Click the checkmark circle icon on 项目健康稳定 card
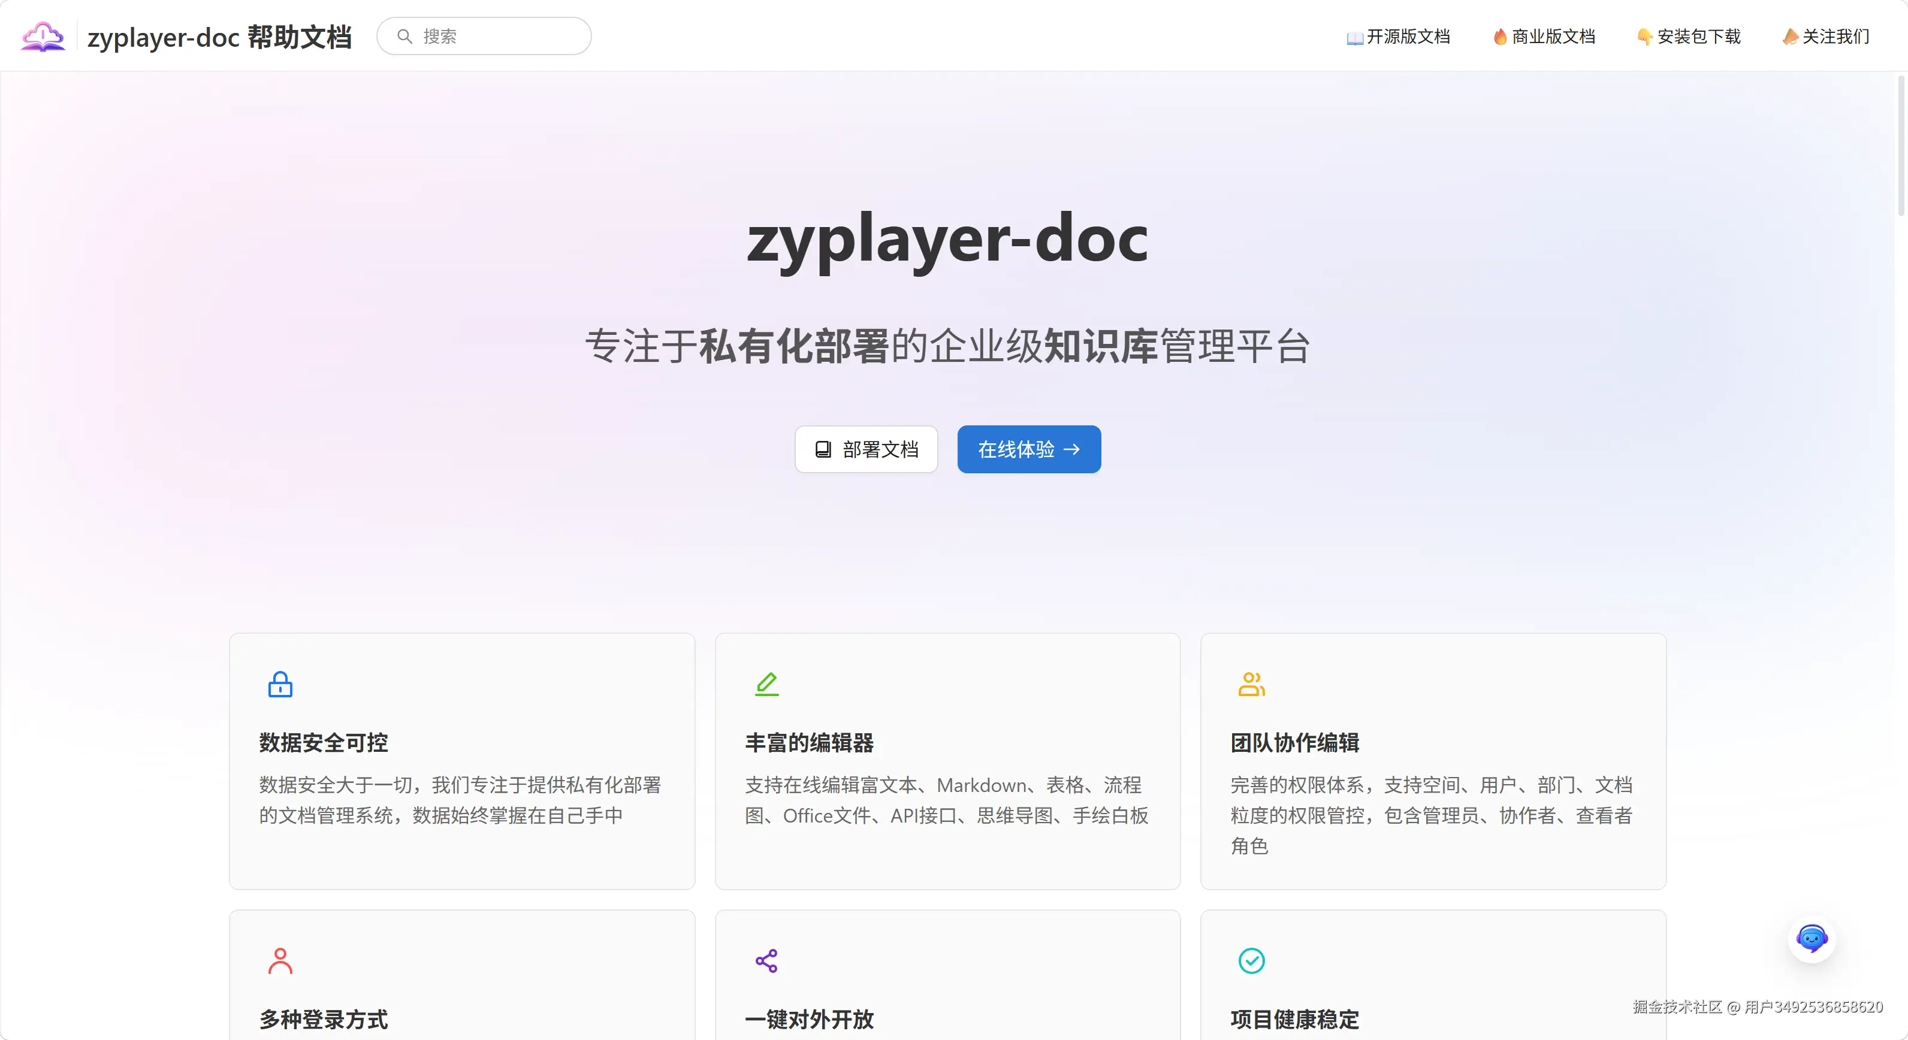This screenshot has width=1908, height=1040. [1252, 961]
